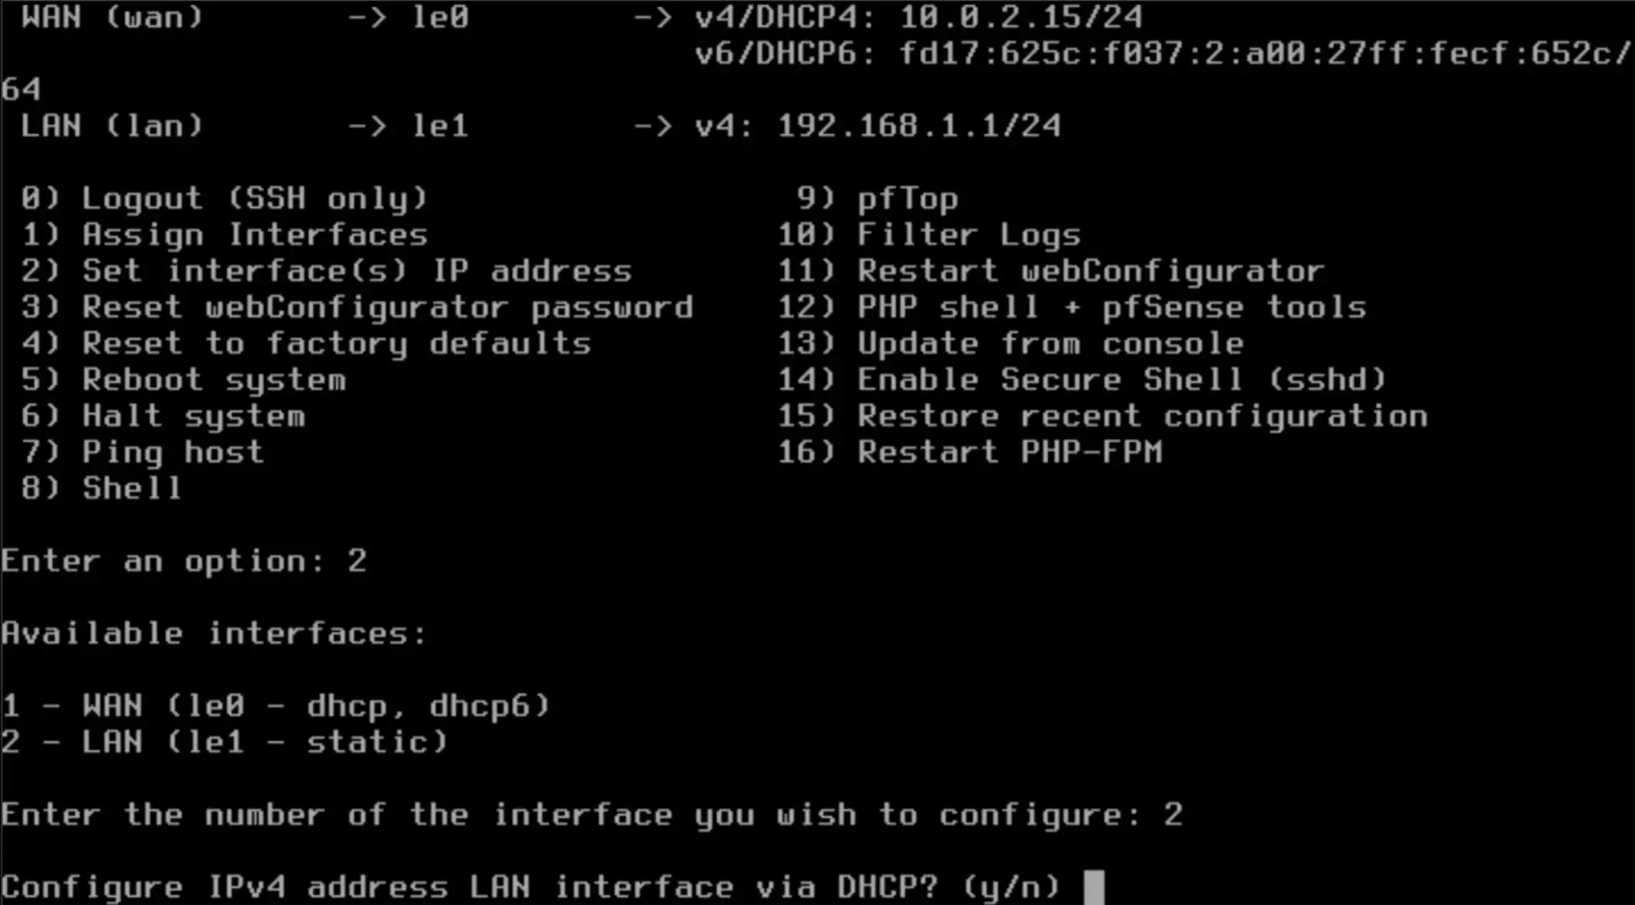1635x905 pixels.
Task: Click 'PHP shell + pfSense tools'
Action: coord(1111,307)
